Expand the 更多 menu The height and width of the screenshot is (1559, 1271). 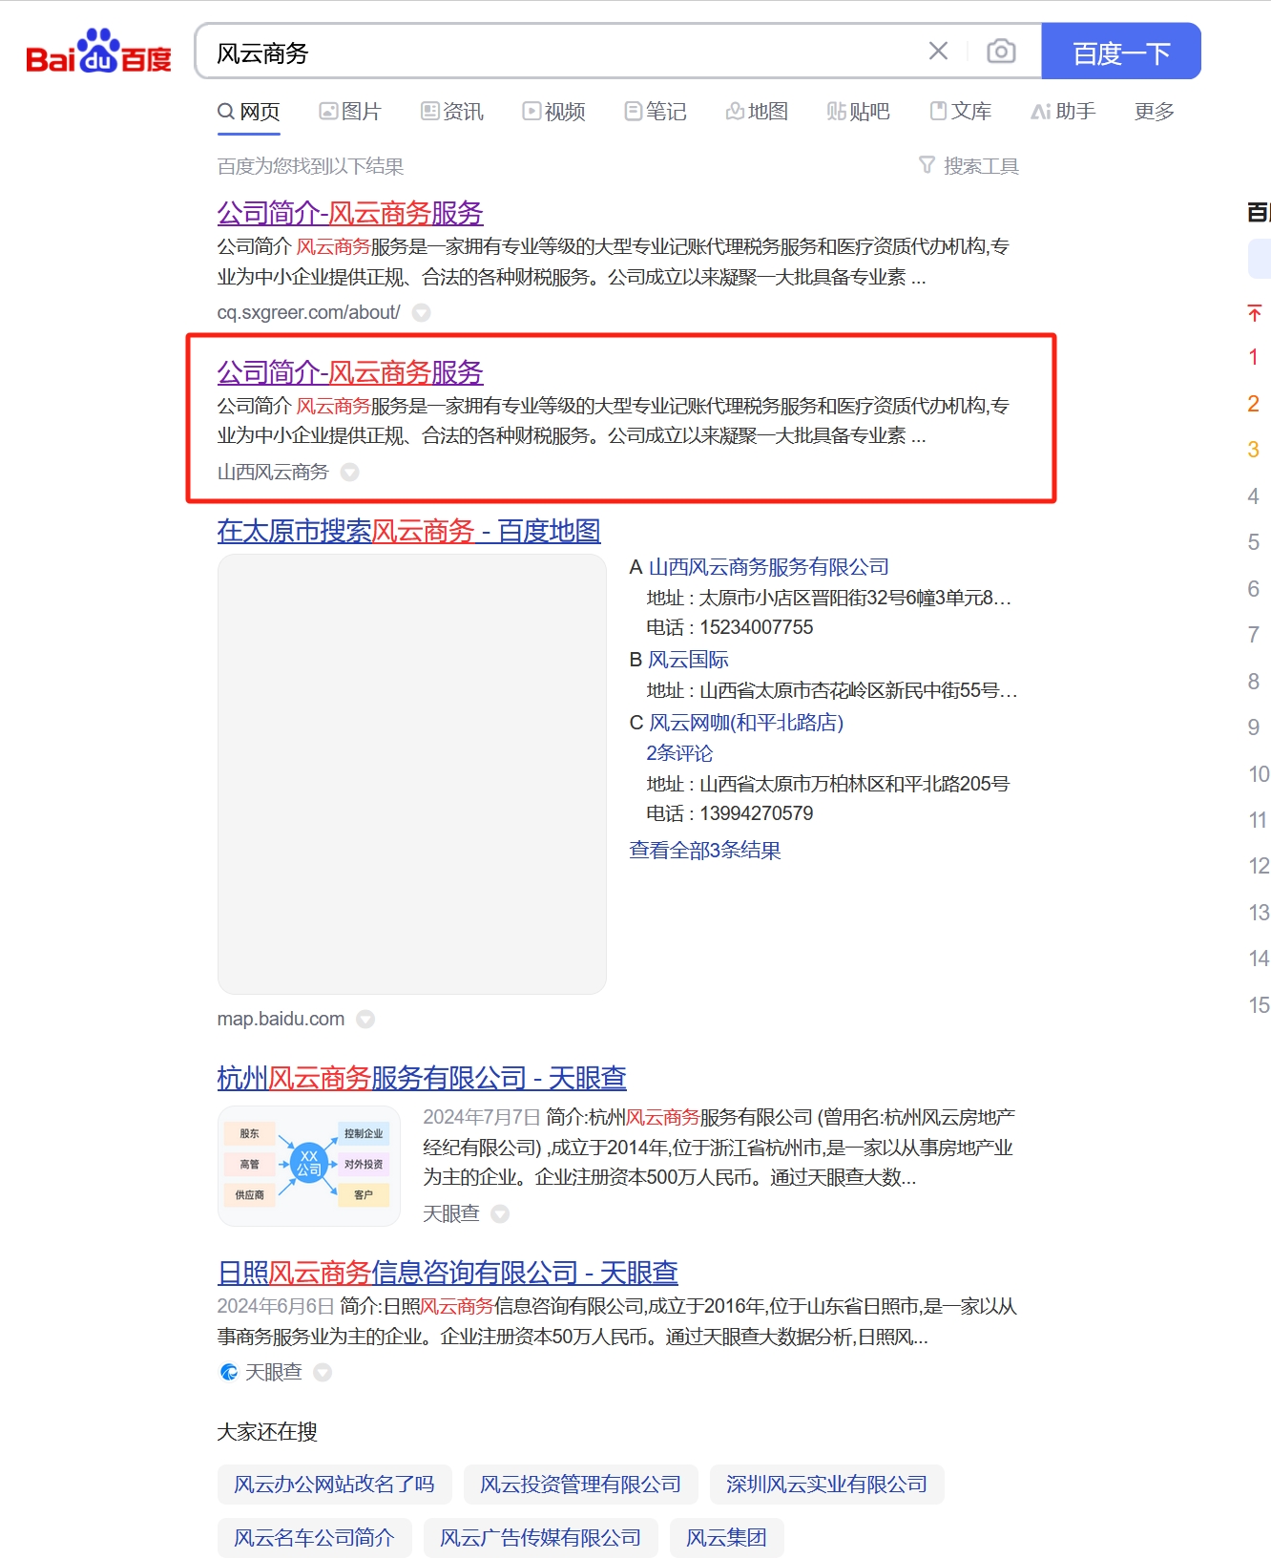(1154, 112)
